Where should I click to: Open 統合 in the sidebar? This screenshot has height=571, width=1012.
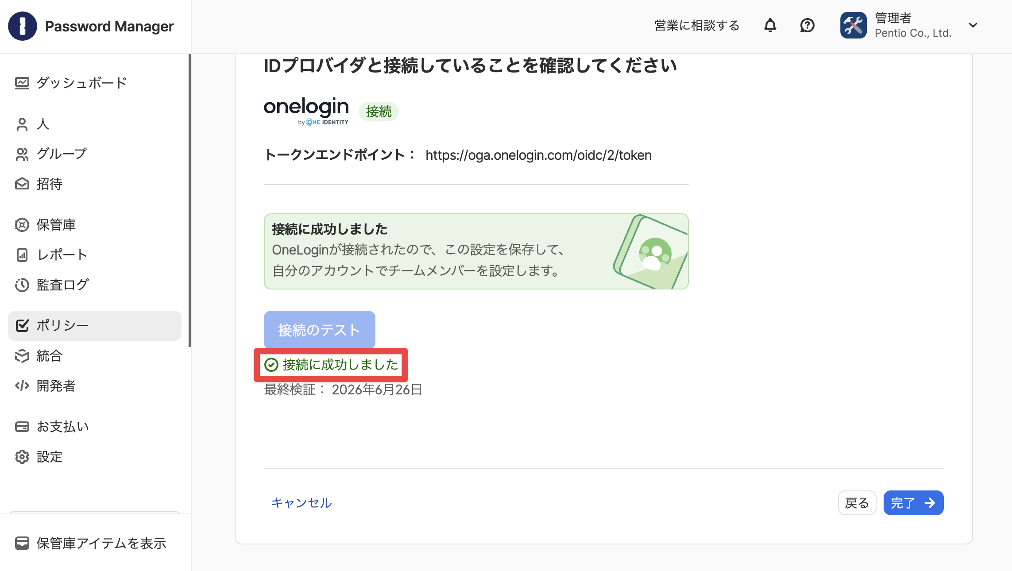(95, 356)
